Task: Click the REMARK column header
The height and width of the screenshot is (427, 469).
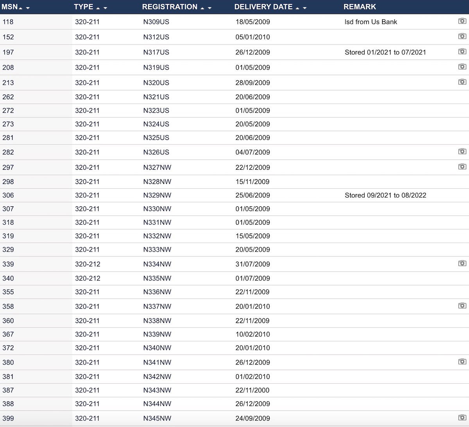Action: pyautogui.click(x=360, y=7)
